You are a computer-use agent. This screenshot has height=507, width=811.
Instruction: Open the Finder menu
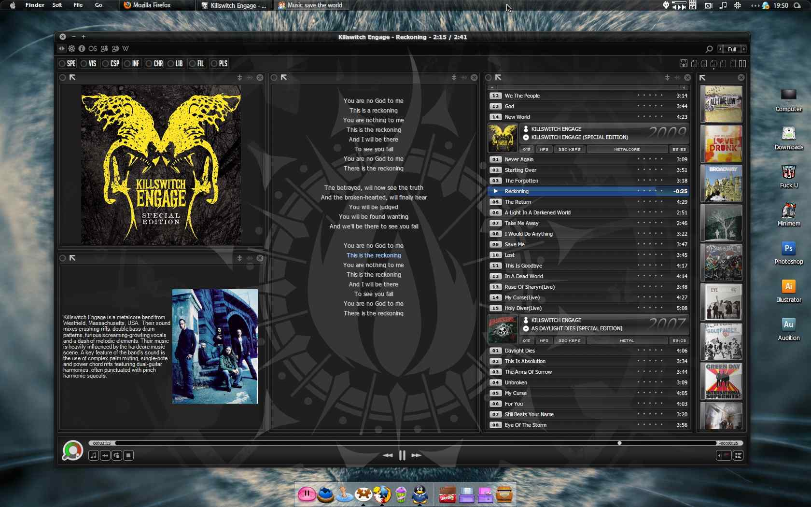click(x=35, y=5)
